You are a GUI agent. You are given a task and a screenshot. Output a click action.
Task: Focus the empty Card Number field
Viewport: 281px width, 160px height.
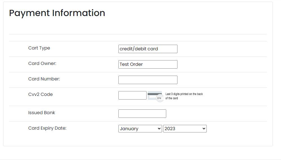point(148,80)
